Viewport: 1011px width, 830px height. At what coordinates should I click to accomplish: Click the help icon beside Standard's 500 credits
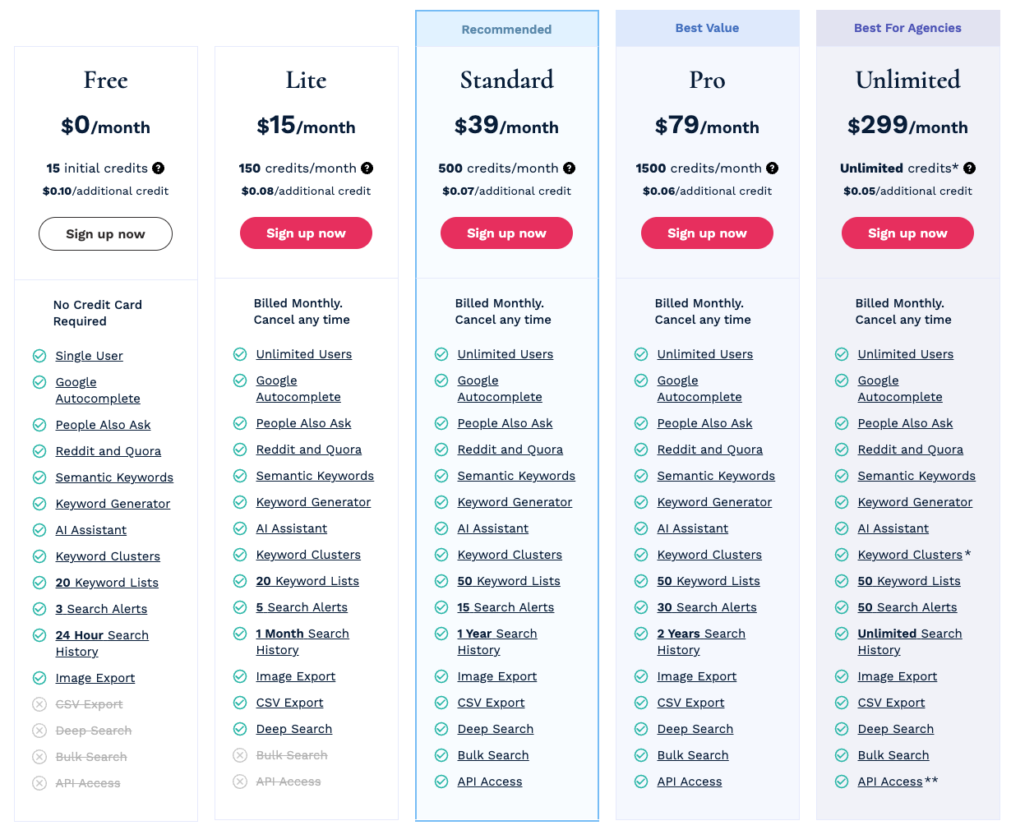coord(569,168)
